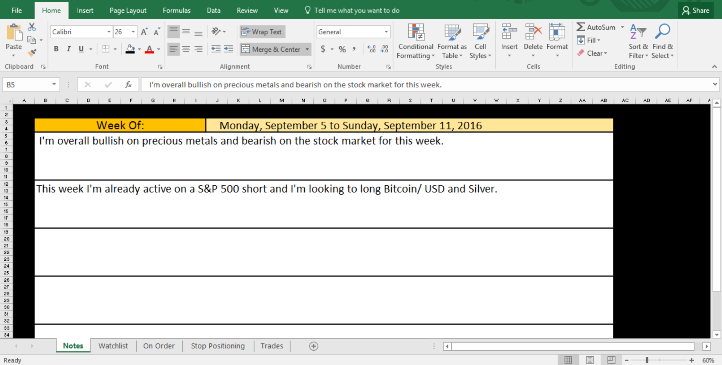Image resolution: width=722 pixels, height=365 pixels.
Task: Toggle Top Align
Action: pyautogui.click(x=174, y=32)
